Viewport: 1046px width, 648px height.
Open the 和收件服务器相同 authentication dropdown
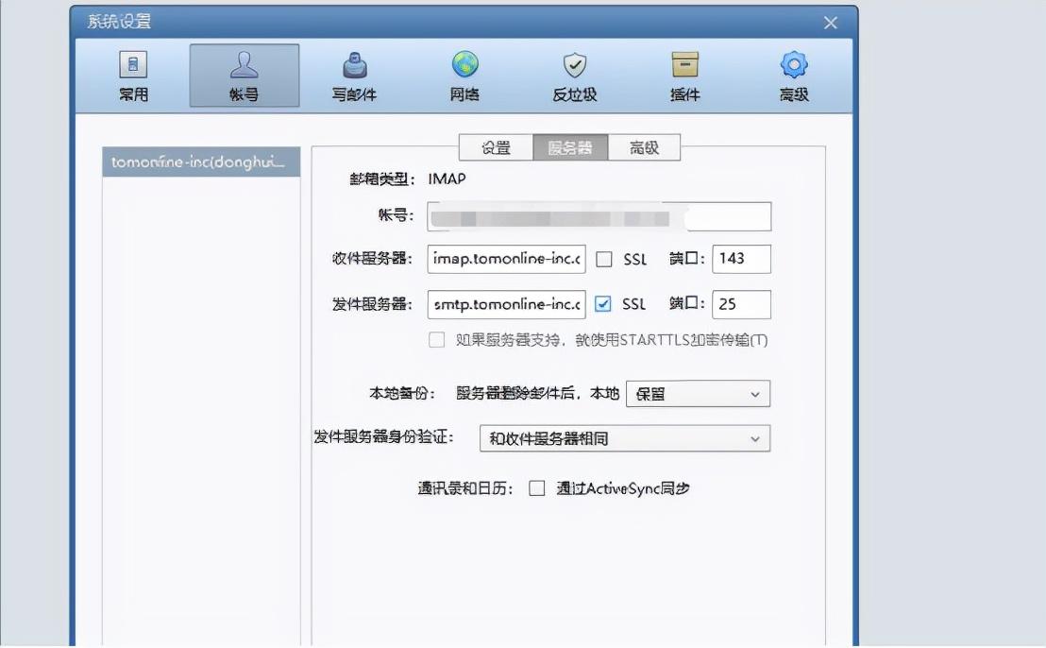pos(624,438)
